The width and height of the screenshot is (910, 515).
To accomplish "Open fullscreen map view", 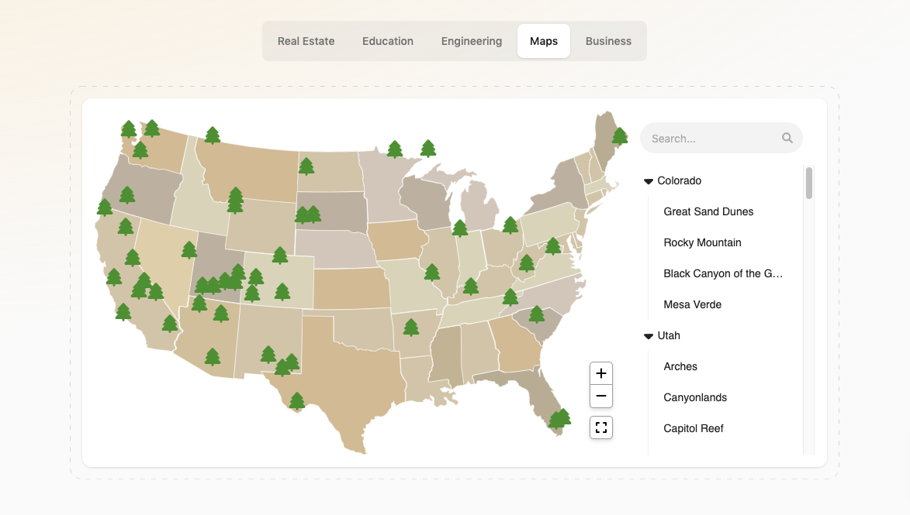I will 600,426.
